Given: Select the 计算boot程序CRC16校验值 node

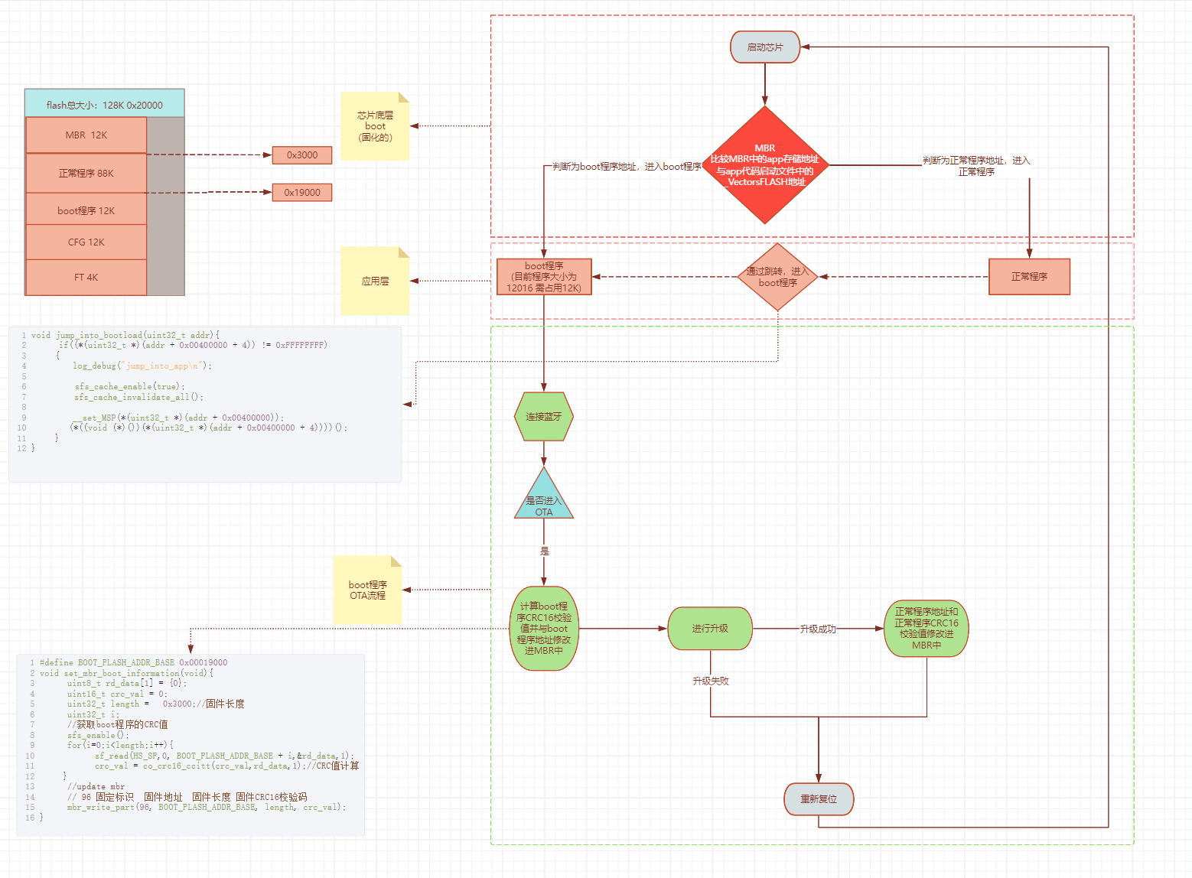Looking at the screenshot, I should (544, 629).
